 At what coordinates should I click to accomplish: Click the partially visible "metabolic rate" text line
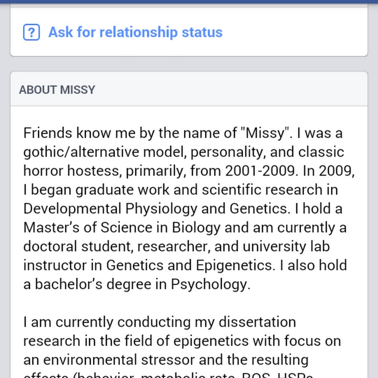coord(188,375)
